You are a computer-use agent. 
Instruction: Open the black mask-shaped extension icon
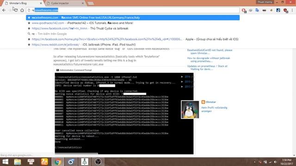[264, 10]
